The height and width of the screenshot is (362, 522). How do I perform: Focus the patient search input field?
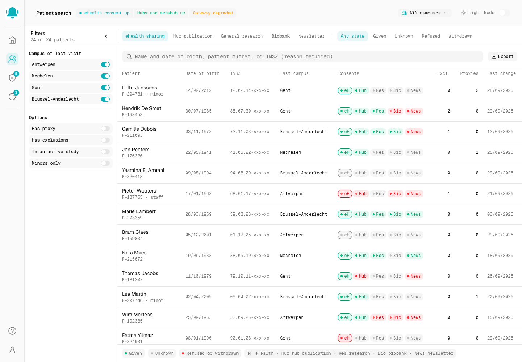[x=302, y=56]
